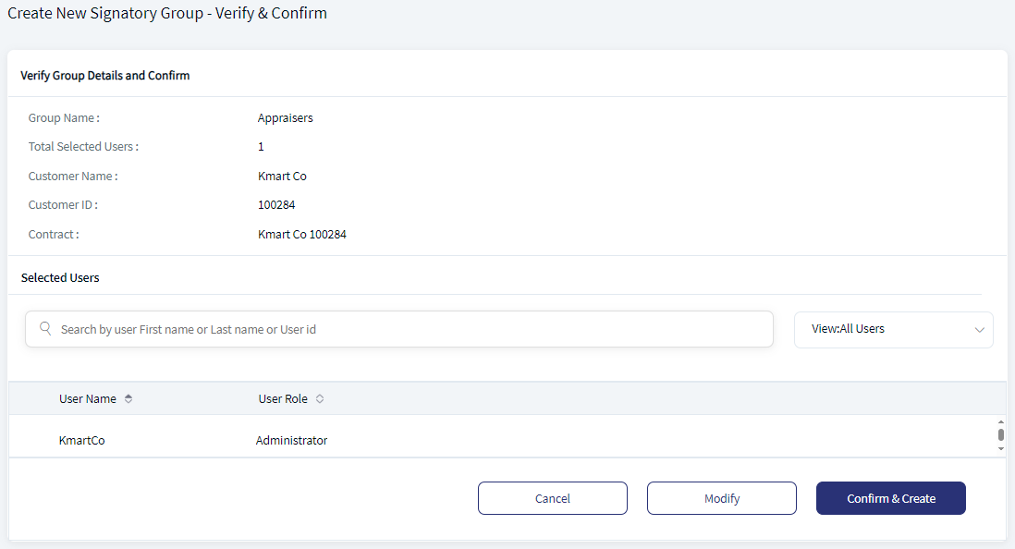The height and width of the screenshot is (549, 1015).
Task: Open the View:All Users dropdown
Action: click(x=893, y=330)
